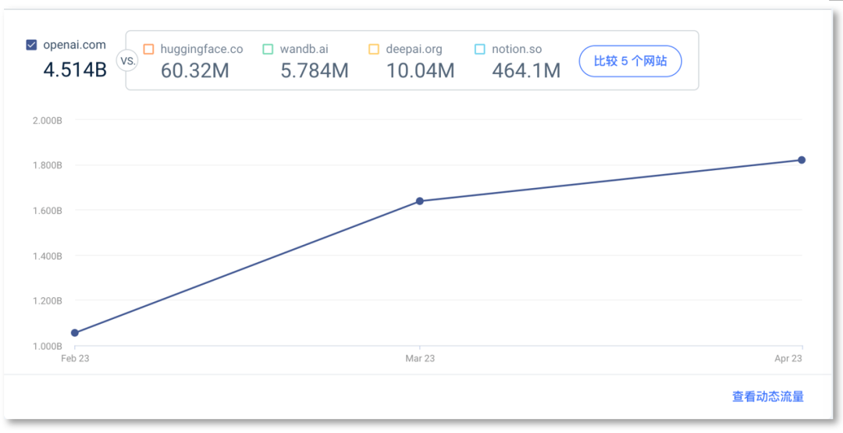Toggle the notion.so checkbox
The width and height of the screenshot is (843, 433).
coord(479,49)
